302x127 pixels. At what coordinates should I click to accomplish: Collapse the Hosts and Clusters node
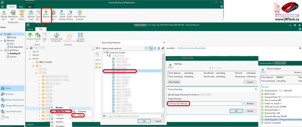click(104, 52)
